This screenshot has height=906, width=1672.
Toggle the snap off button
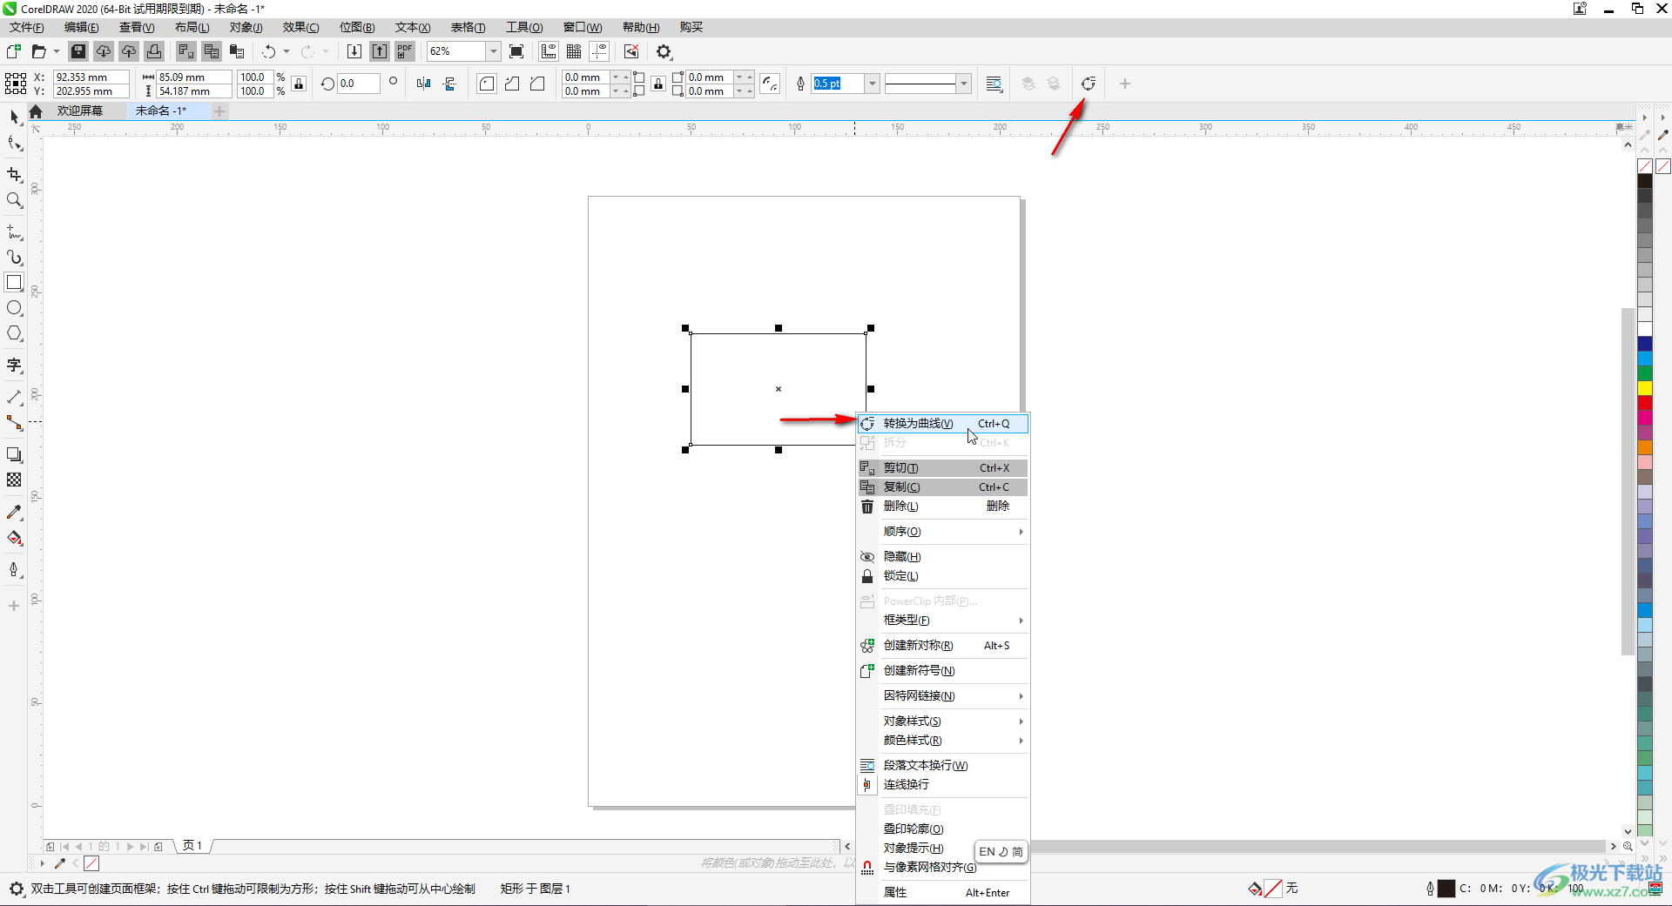(x=631, y=51)
